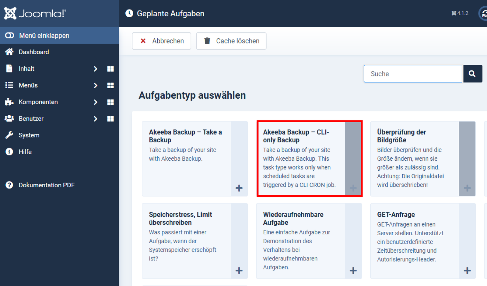
Task: Open the Inhalt dashboard grid icon
Action: pos(110,69)
